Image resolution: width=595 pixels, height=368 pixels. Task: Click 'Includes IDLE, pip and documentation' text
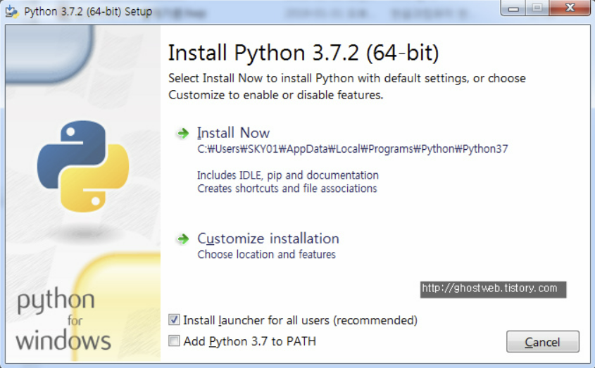[288, 175]
